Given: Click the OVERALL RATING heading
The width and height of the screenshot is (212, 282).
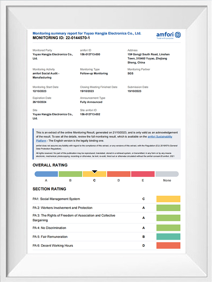Looking at the screenshot, I should [50, 165].
